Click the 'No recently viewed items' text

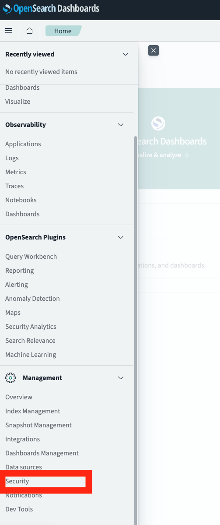tap(41, 72)
